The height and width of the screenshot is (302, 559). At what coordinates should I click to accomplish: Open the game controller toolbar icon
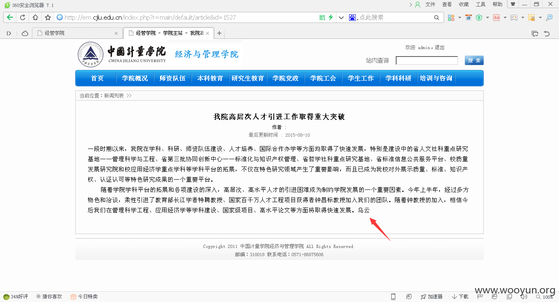tap(514, 18)
